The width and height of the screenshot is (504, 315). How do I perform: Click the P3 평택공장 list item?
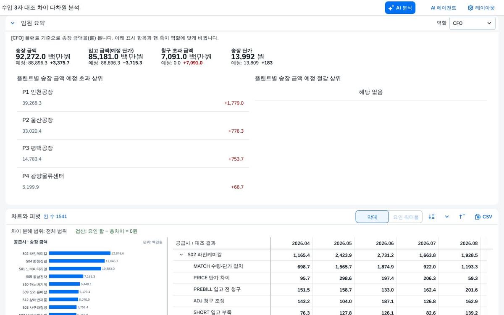(133, 154)
